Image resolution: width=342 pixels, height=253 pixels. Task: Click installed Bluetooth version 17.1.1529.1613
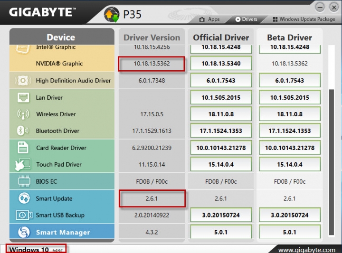pyautogui.click(x=152, y=131)
